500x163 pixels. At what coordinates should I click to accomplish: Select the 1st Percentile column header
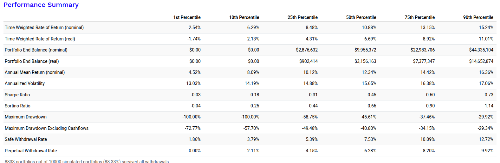187,17
